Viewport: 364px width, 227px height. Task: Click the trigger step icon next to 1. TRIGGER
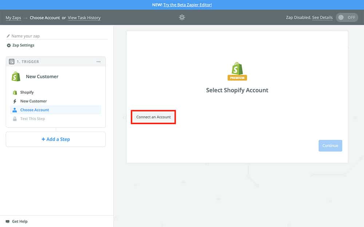[12, 62]
